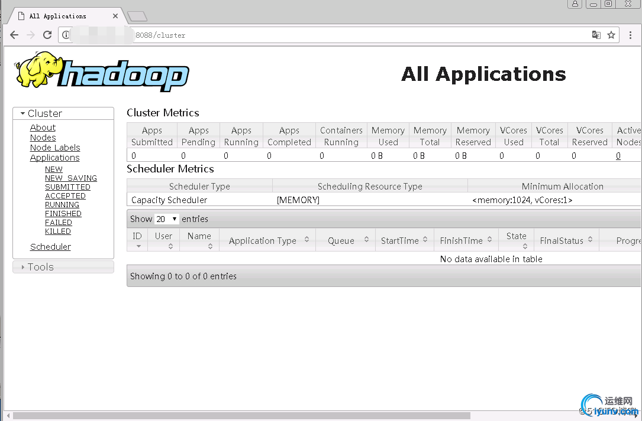Open the Show entries count dropdown
642x421 pixels.
click(167, 219)
